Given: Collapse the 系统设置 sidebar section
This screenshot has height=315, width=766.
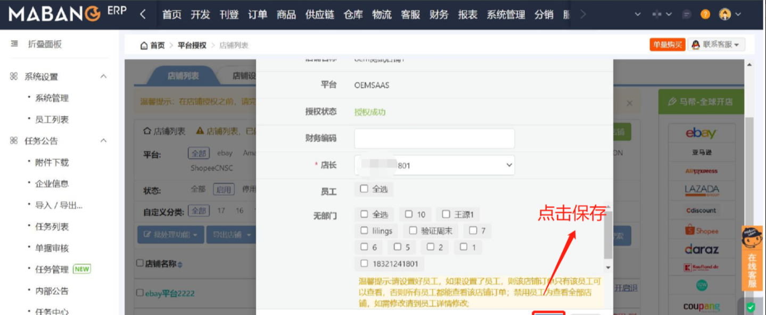Looking at the screenshot, I should pyautogui.click(x=103, y=76).
